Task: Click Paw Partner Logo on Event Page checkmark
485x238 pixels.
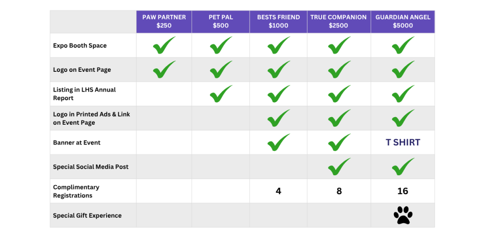Action: pos(164,69)
